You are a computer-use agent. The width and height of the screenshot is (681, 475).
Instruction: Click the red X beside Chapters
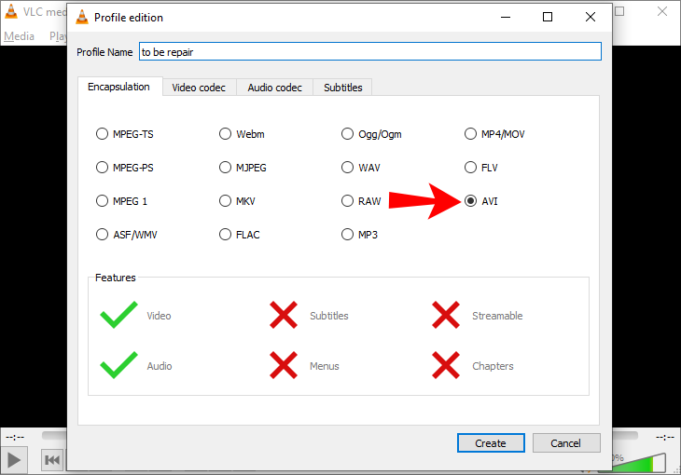tap(446, 366)
